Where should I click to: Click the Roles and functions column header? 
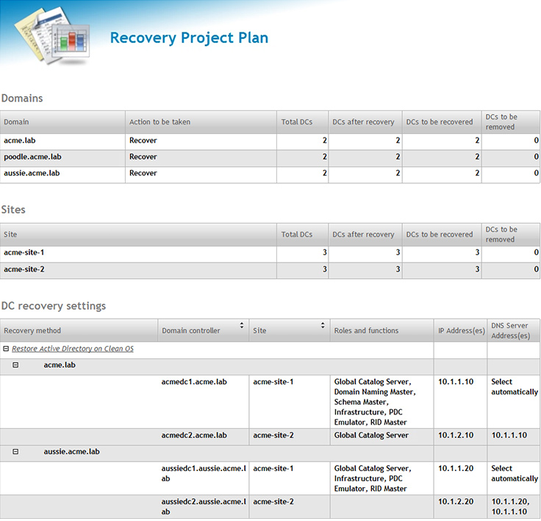click(382, 330)
